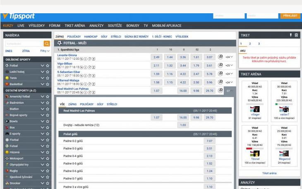Screen dimensions: 302x189
Task: Select the STŘELCI tab in match details
Action: point(112,104)
